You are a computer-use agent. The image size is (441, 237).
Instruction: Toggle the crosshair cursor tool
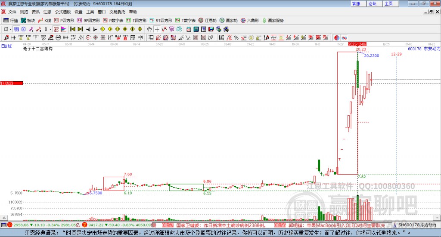[x=157, y=29]
